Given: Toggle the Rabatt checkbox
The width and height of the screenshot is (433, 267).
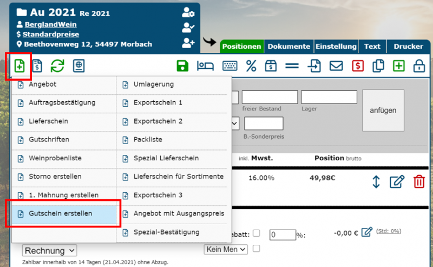Looking at the screenshot, I should tap(257, 233).
